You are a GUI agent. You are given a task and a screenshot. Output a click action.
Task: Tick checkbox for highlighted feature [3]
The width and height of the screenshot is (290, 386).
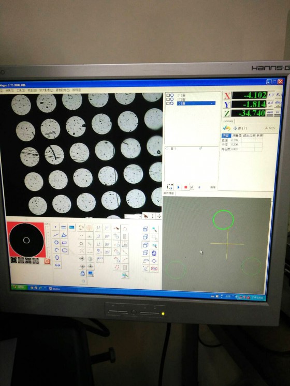(168, 103)
